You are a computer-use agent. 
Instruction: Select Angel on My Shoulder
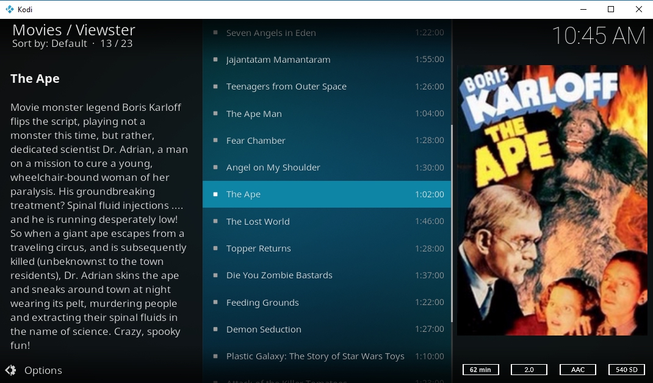(x=273, y=167)
